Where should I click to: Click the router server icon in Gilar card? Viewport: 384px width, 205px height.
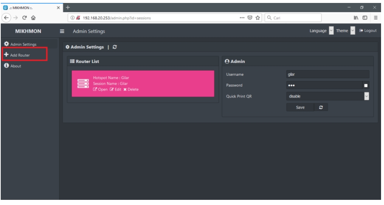tap(83, 84)
